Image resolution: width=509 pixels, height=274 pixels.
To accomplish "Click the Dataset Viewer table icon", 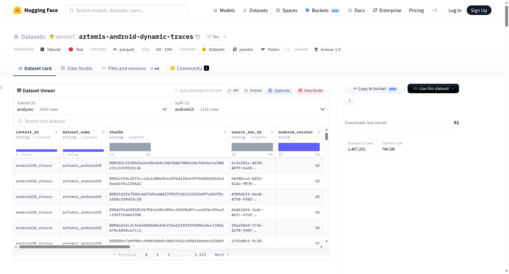I will click(19, 91).
